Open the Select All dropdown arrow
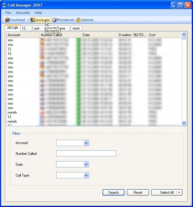Viewport: 193px width, 207px height. coord(180,192)
